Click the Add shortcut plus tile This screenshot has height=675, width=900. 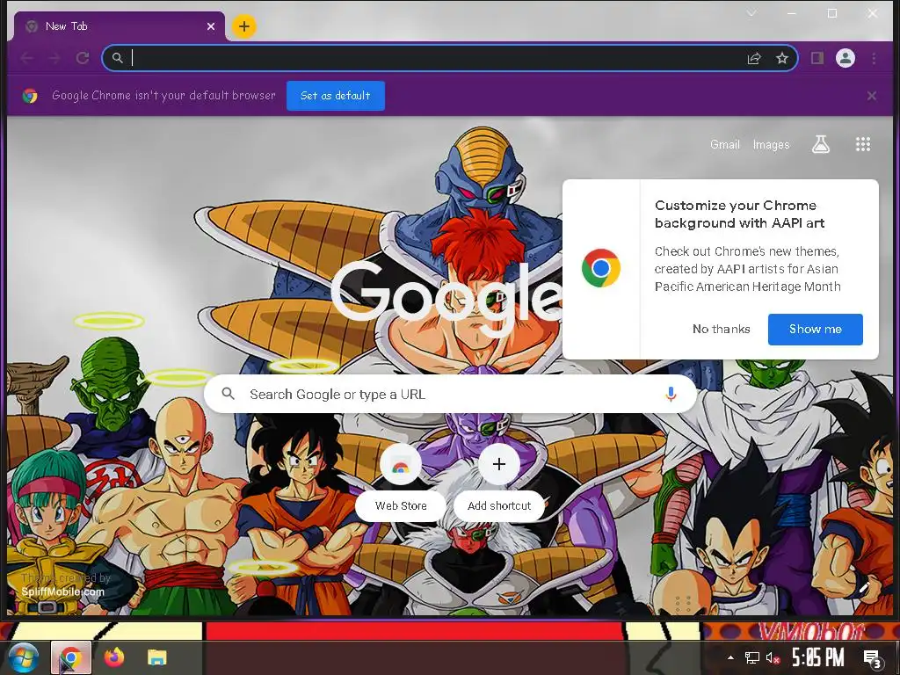[x=499, y=483]
